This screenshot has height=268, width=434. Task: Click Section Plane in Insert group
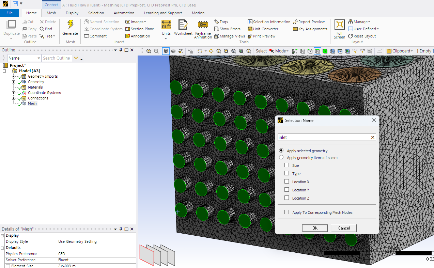[140, 29]
